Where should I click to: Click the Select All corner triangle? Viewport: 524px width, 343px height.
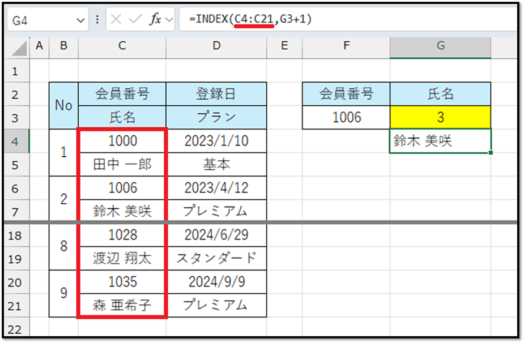[x=19, y=49]
